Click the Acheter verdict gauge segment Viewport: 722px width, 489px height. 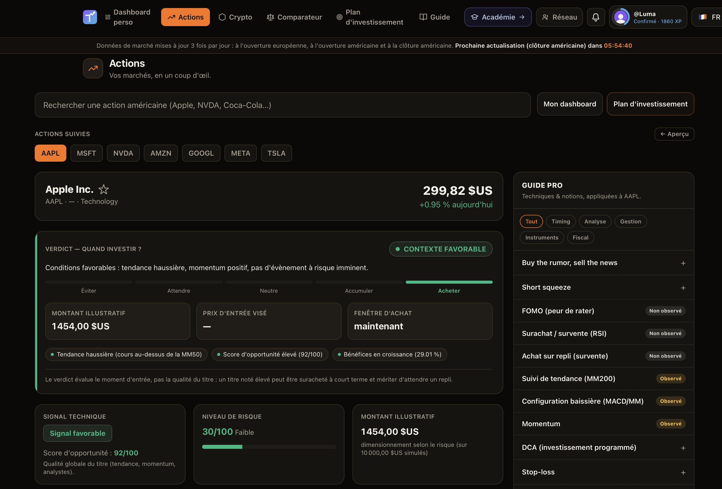tap(449, 282)
